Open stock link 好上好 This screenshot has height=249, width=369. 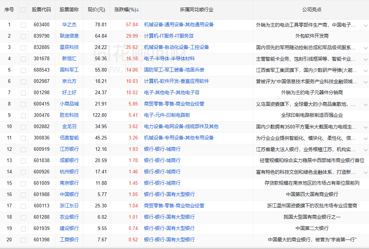tap(69, 92)
